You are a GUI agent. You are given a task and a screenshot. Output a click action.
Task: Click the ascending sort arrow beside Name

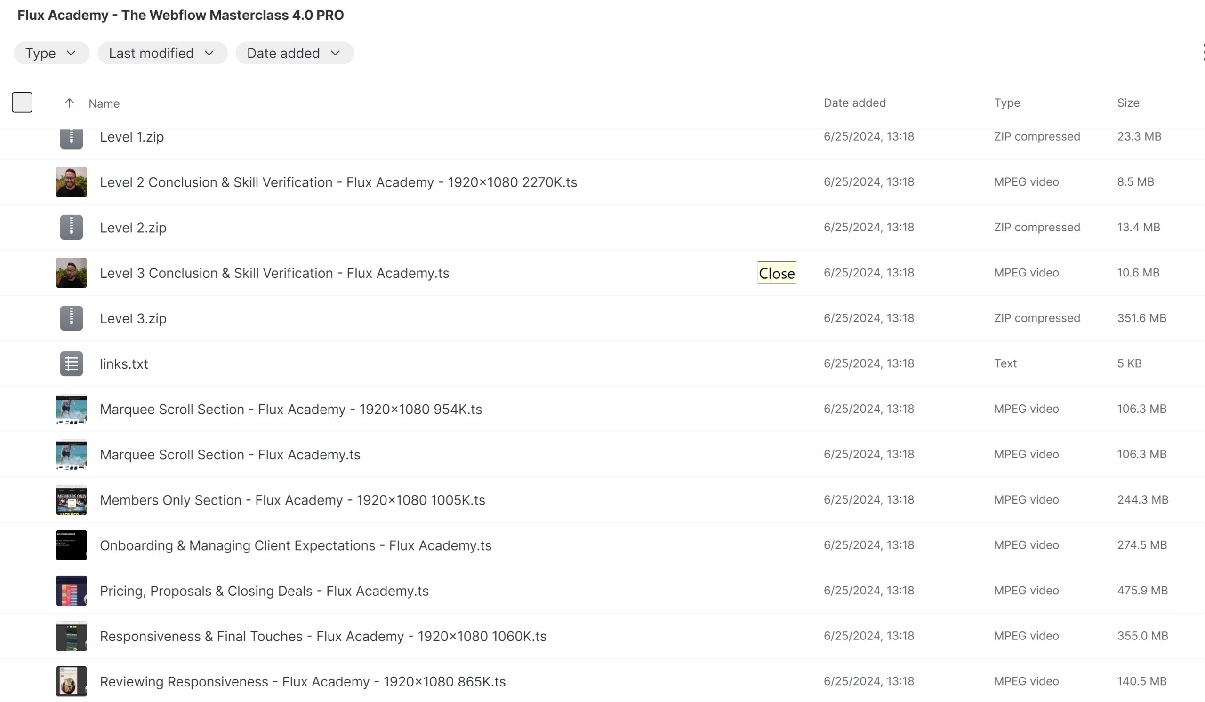point(69,103)
